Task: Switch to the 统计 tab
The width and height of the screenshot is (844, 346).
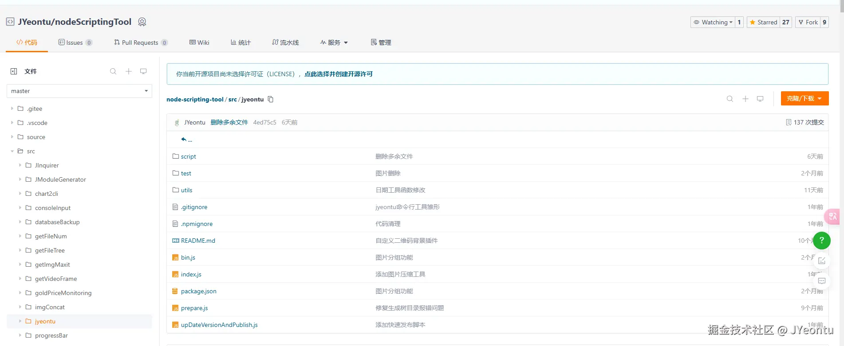Action: point(241,43)
